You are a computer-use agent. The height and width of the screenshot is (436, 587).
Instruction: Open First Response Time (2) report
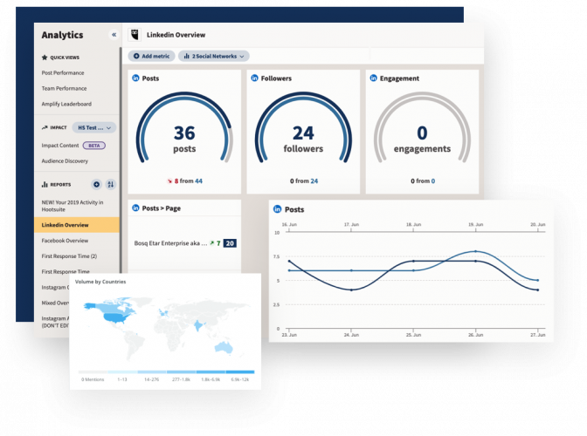pos(69,256)
